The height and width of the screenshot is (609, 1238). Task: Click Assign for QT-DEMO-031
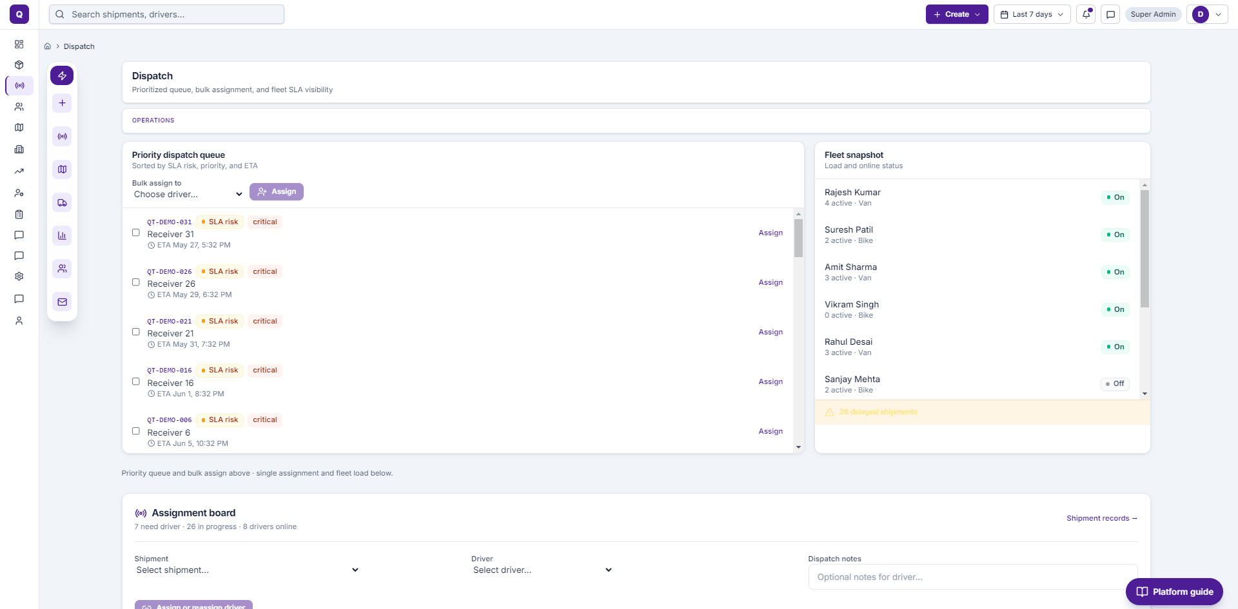click(x=771, y=233)
